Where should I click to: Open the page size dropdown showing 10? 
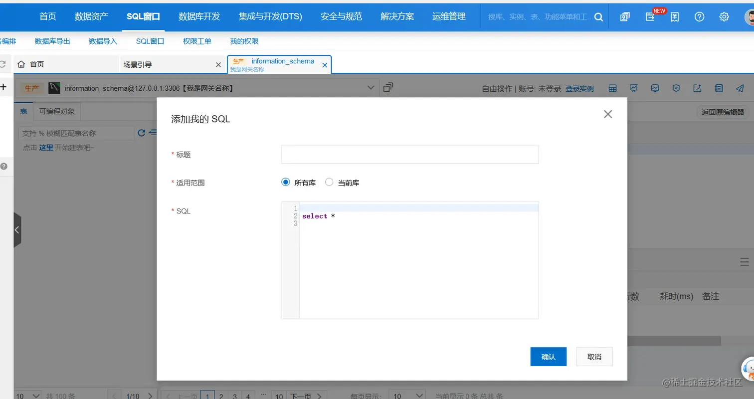407,395
